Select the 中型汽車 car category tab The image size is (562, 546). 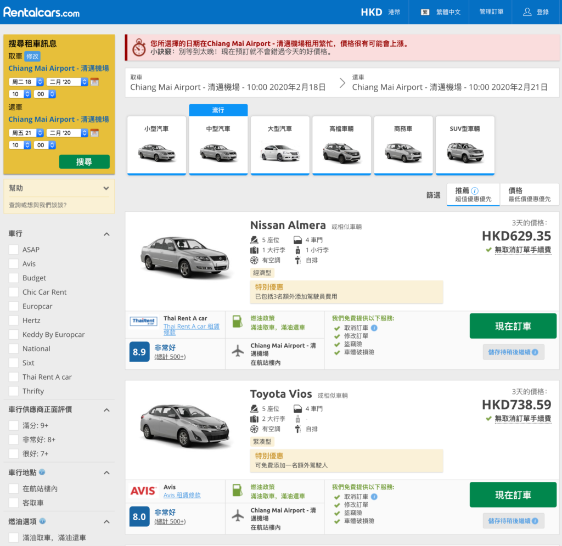(x=218, y=145)
